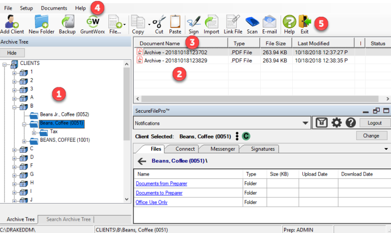This screenshot has width=391, height=233.
Task: Click the Add Client toolbar icon
Action: [12, 23]
